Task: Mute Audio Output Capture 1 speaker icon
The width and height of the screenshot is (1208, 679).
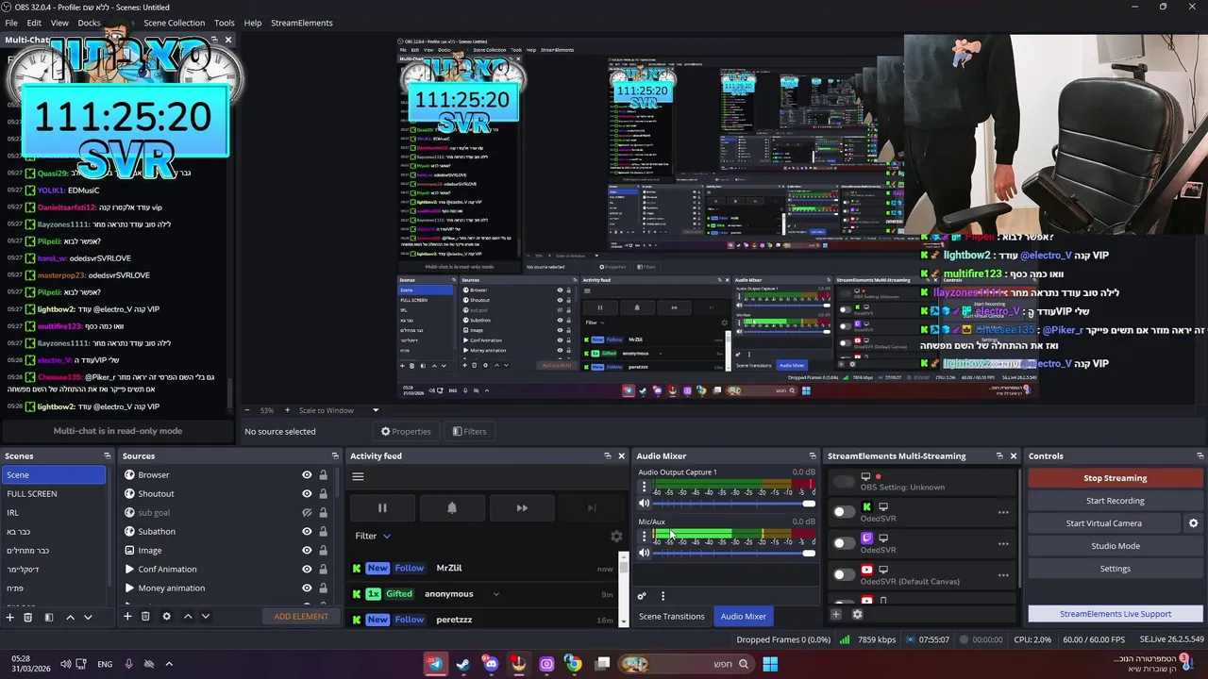Action: pos(645,504)
